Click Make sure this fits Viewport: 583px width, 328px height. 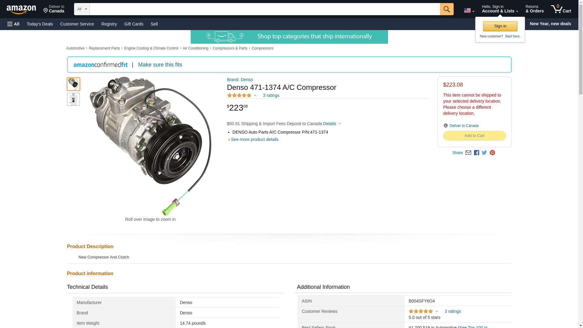tap(160, 65)
